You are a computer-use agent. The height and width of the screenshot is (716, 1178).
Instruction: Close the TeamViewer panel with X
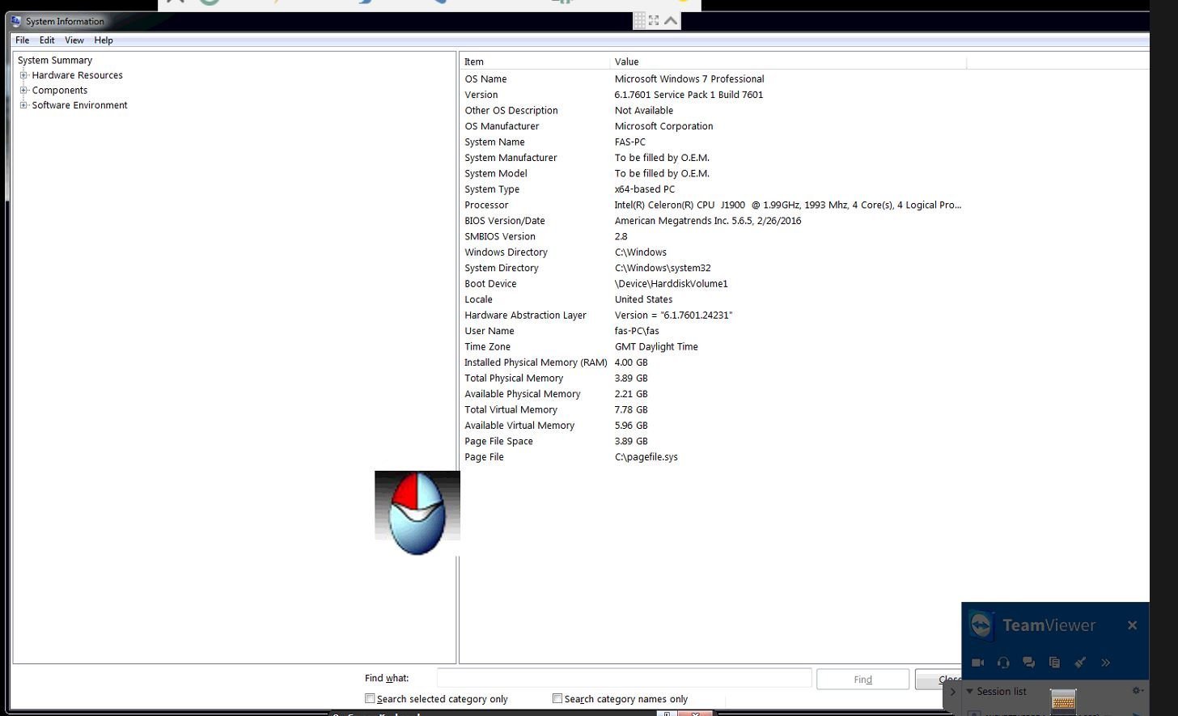(x=1132, y=625)
